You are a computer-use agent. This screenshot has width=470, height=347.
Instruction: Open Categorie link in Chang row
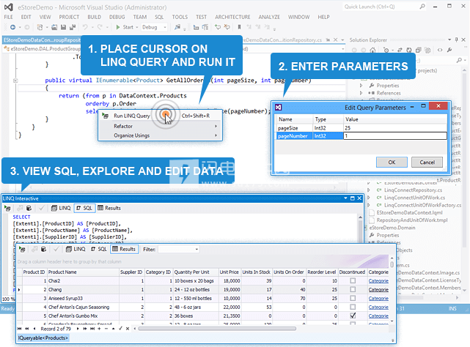click(378, 289)
